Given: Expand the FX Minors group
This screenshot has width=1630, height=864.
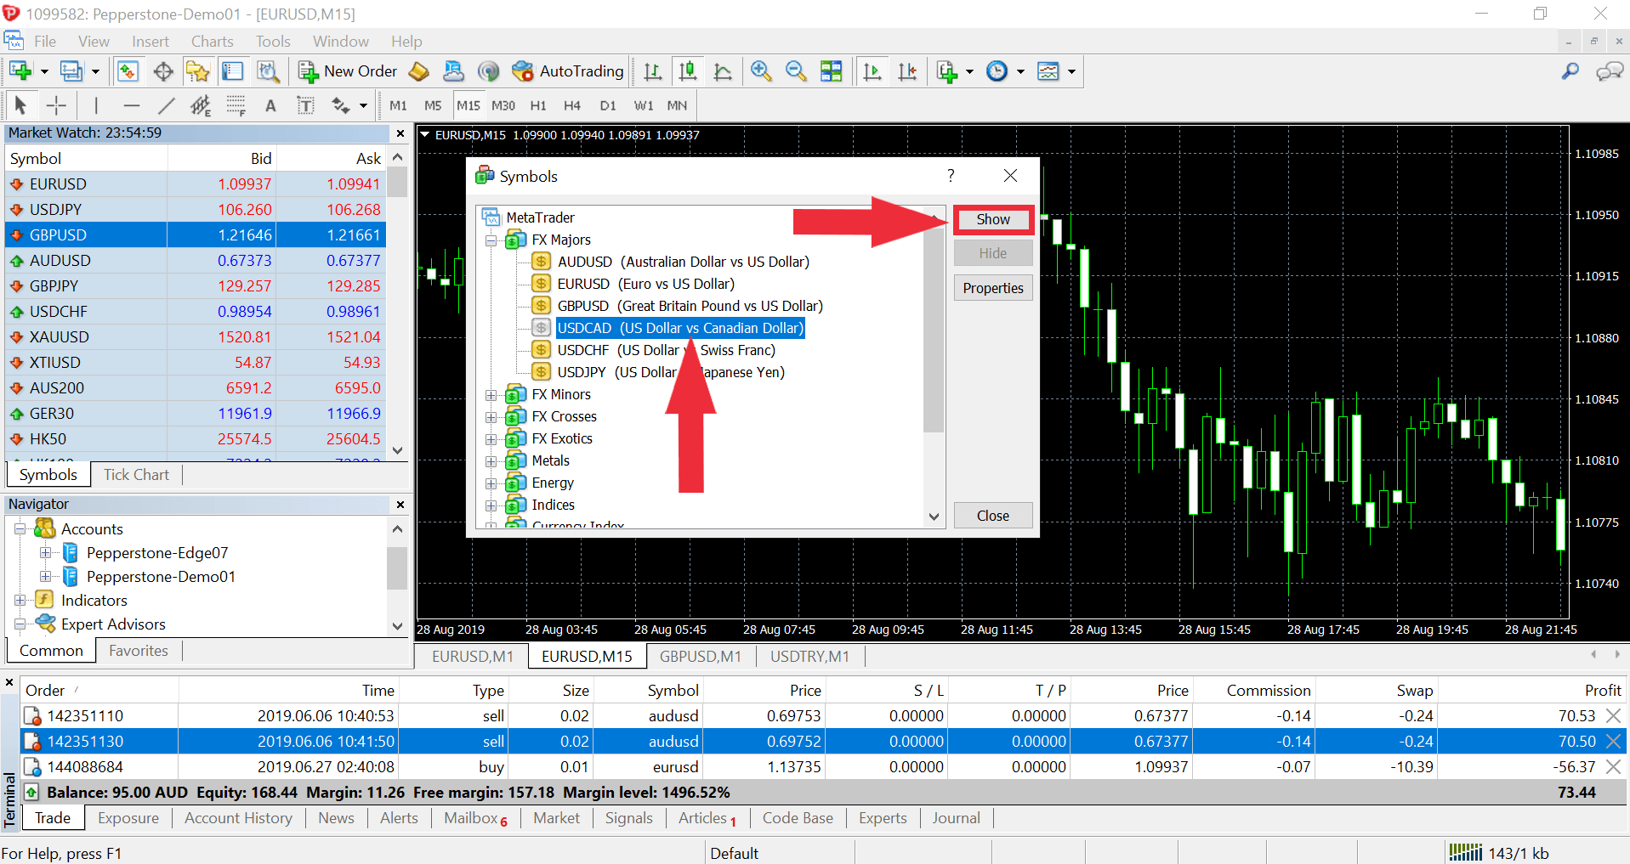Looking at the screenshot, I should point(491,395).
